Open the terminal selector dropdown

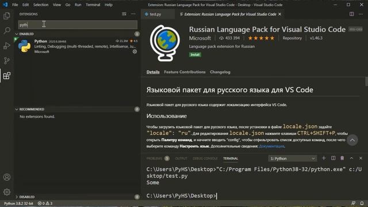pyautogui.click(x=293, y=159)
